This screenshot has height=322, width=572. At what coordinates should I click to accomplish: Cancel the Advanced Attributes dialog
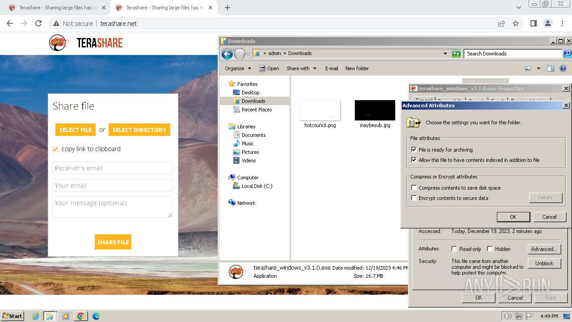tap(549, 217)
